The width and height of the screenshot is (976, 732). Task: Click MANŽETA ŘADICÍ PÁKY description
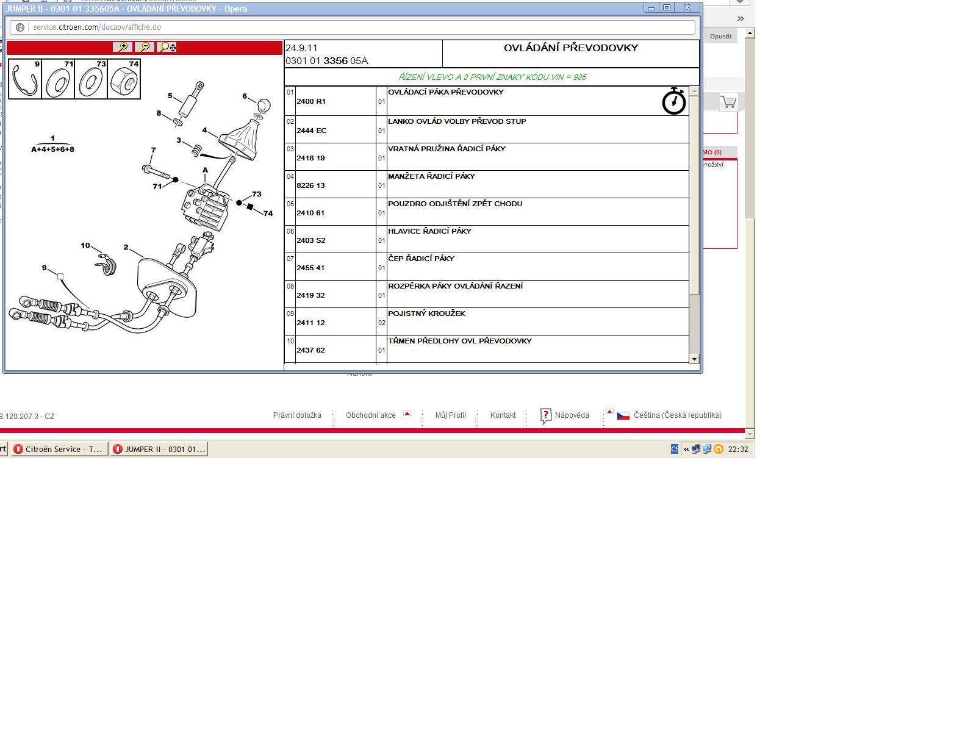431,176
